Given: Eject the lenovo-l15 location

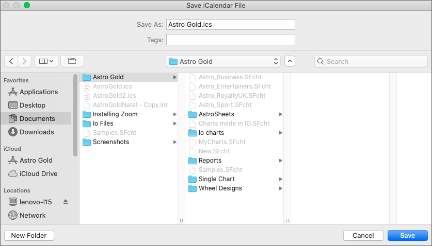Looking at the screenshot, I should coord(66,202).
